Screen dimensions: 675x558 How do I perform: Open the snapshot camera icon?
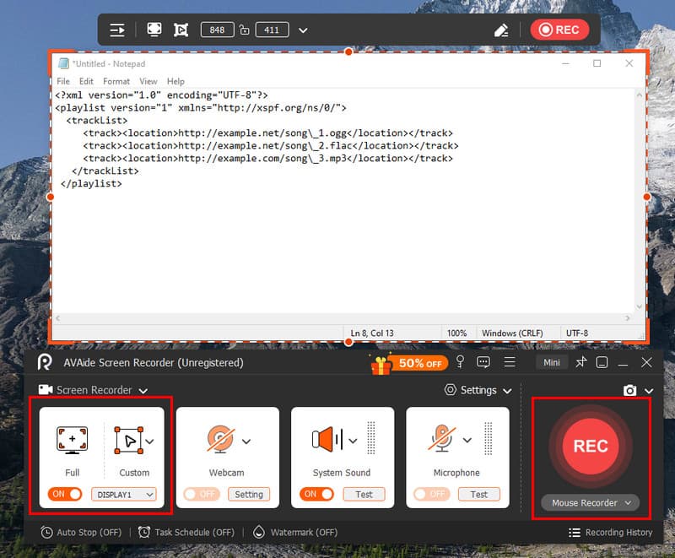click(629, 390)
